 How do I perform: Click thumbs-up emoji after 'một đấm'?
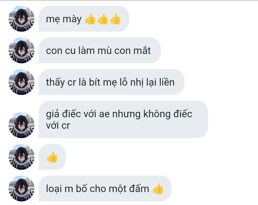tap(158, 189)
